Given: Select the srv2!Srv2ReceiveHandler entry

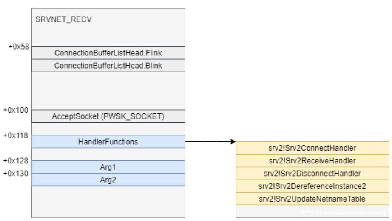Looking at the screenshot, I should click(312, 161).
